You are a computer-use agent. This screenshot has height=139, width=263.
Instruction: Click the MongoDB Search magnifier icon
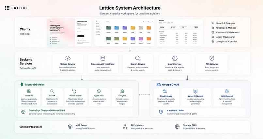(52, 91)
